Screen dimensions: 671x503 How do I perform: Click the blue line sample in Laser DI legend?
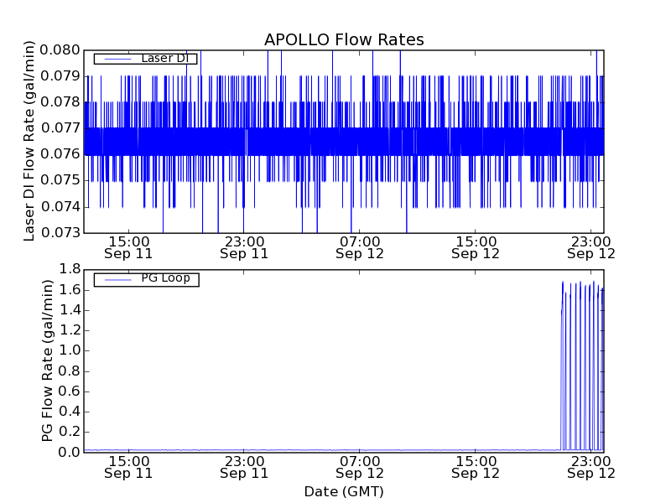[x=116, y=59]
